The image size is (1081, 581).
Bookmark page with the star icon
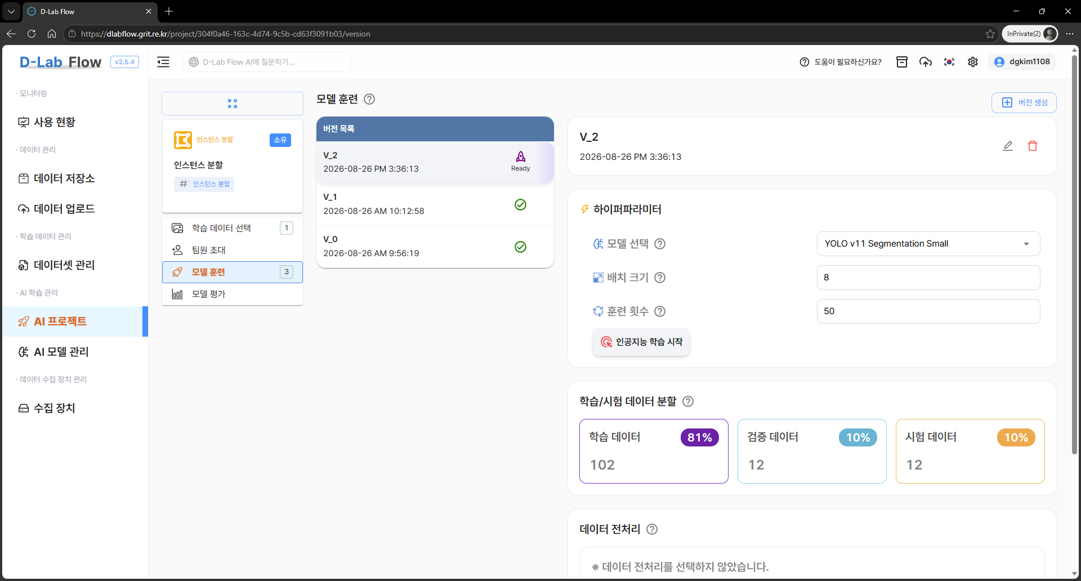click(x=990, y=34)
